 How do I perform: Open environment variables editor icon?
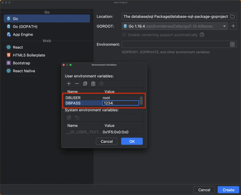[232, 44]
